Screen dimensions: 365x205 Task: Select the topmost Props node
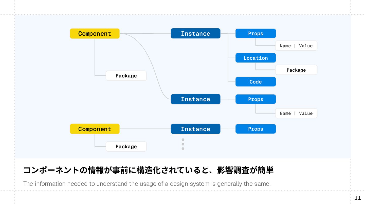pyautogui.click(x=255, y=34)
